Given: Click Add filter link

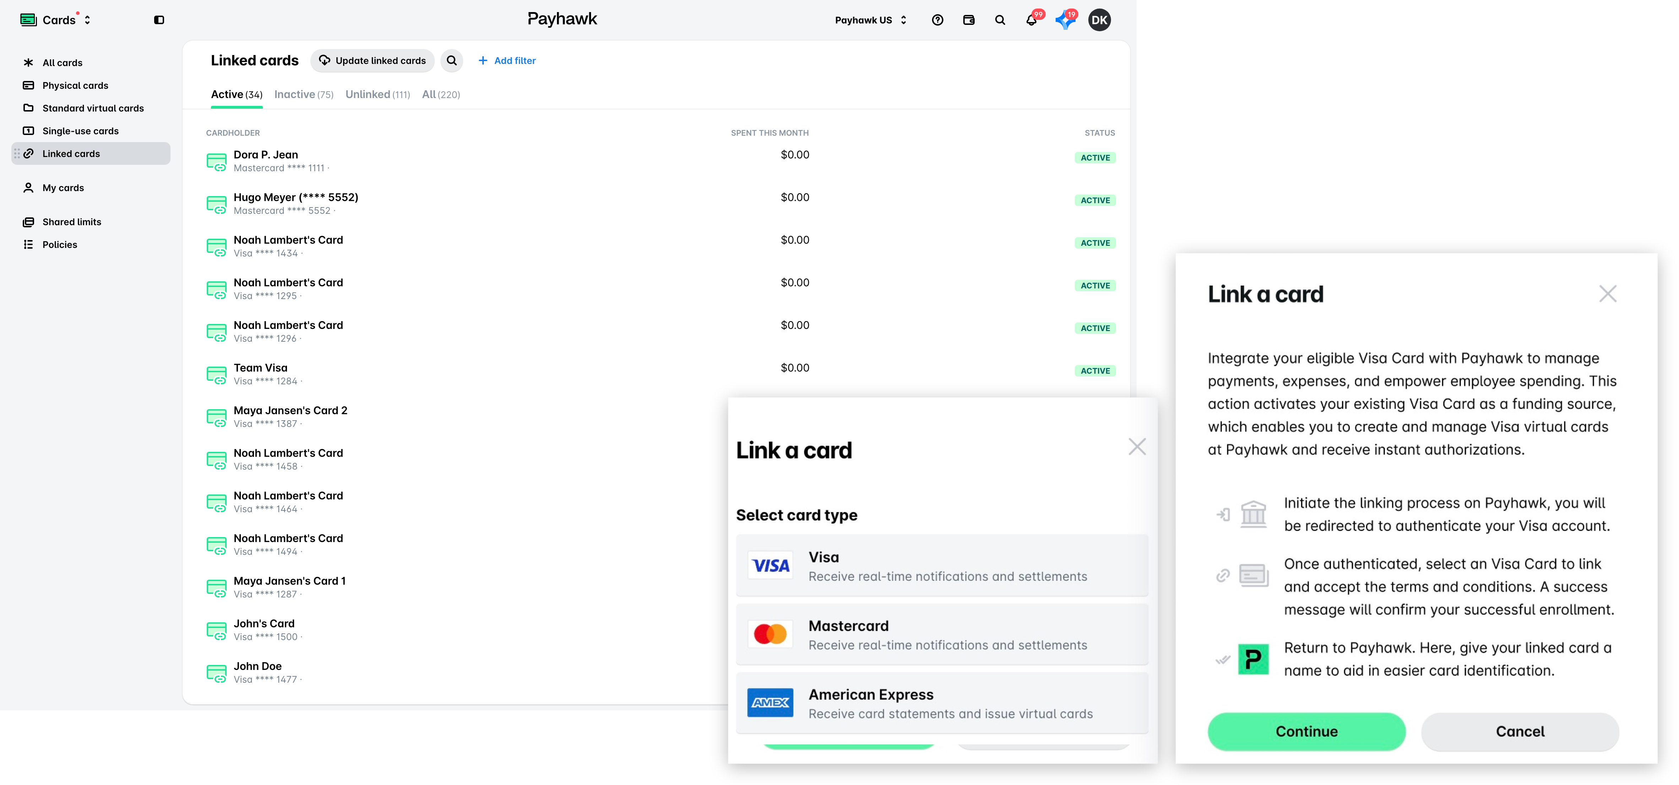Looking at the screenshot, I should pyautogui.click(x=507, y=61).
